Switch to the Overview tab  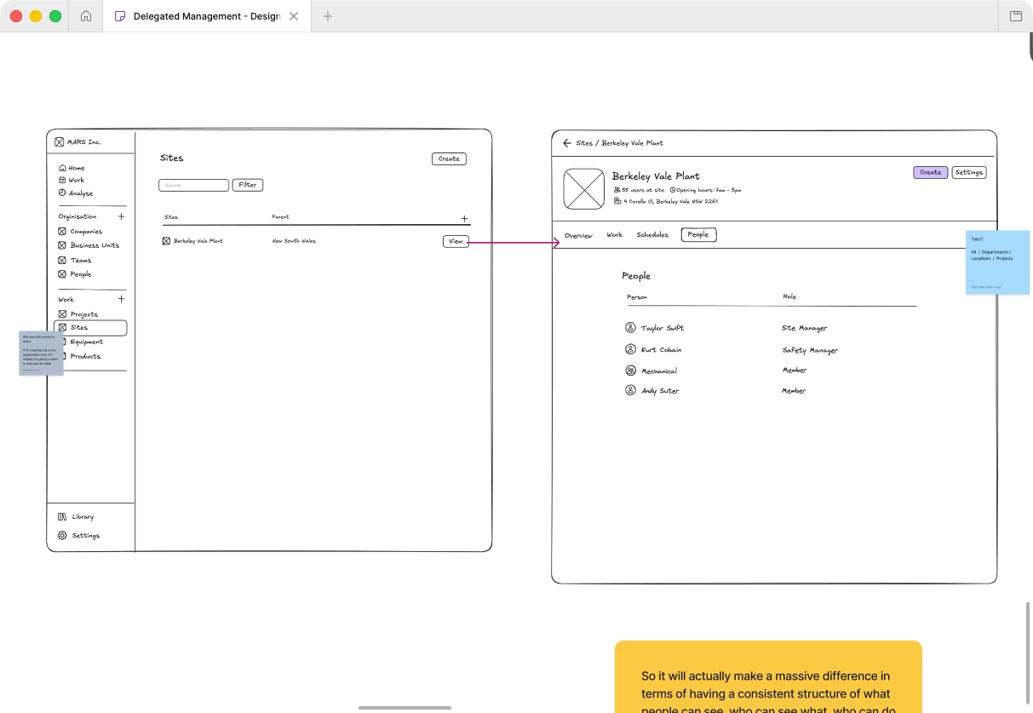pos(578,235)
